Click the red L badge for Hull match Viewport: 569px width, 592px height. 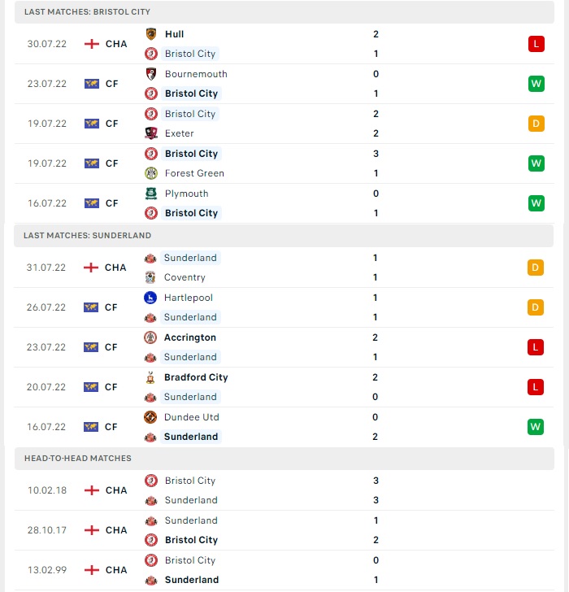[x=536, y=44]
